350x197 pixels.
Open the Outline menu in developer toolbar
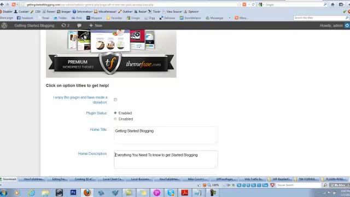(x=125, y=11)
